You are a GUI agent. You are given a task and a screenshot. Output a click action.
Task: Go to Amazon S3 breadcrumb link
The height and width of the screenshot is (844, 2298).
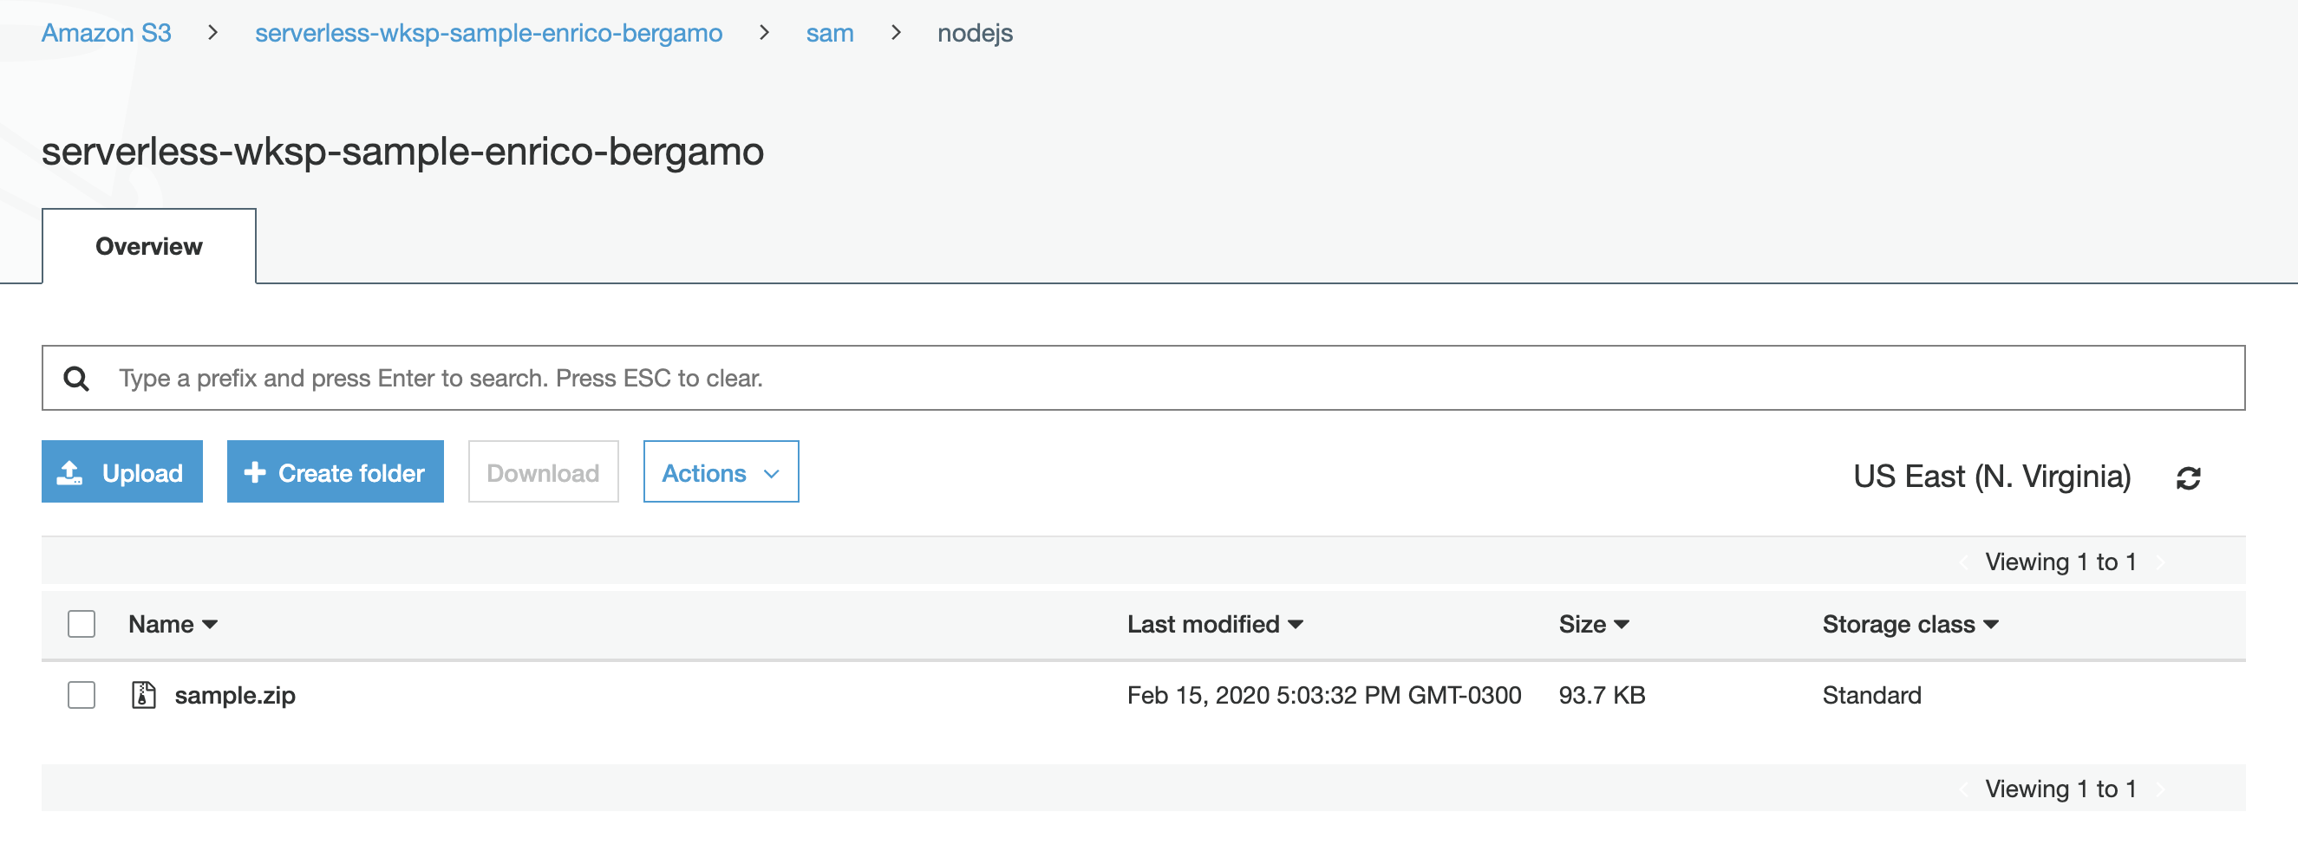click(106, 33)
